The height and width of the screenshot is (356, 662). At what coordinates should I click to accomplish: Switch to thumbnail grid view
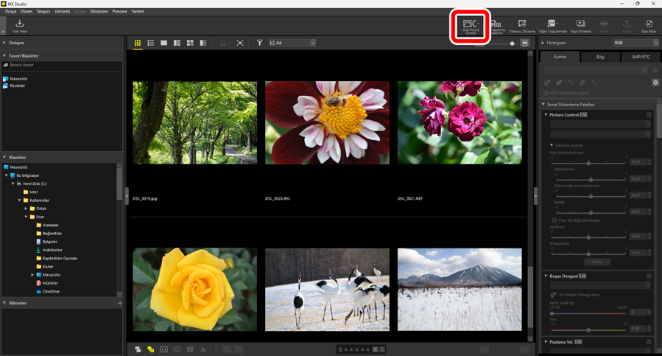[138, 43]
